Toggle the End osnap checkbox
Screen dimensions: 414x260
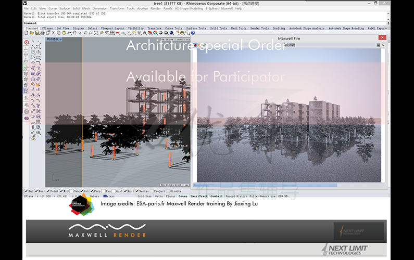(x=26, y=191)
